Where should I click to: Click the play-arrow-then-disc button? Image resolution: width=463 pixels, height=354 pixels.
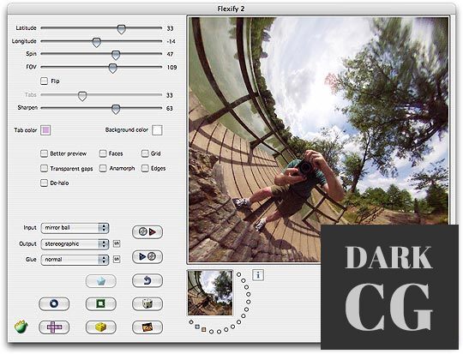pyautogui.click(x=147, y=256)
